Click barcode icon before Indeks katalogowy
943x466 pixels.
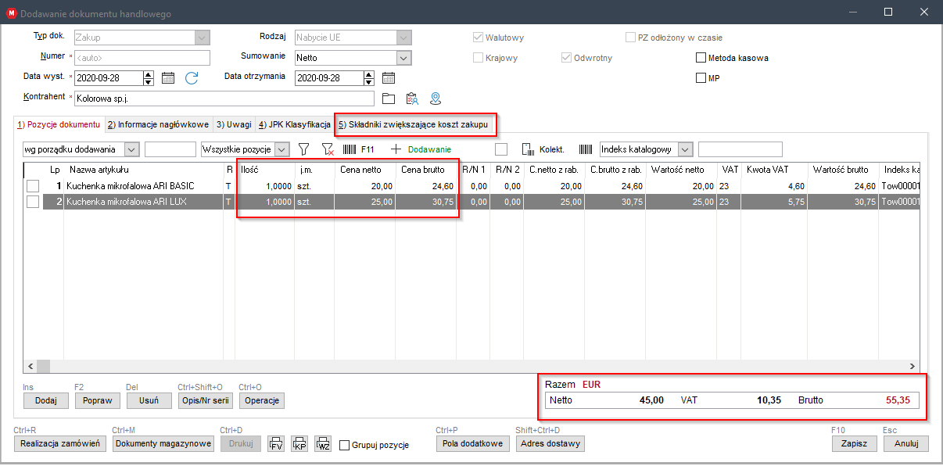coord(586,149)
